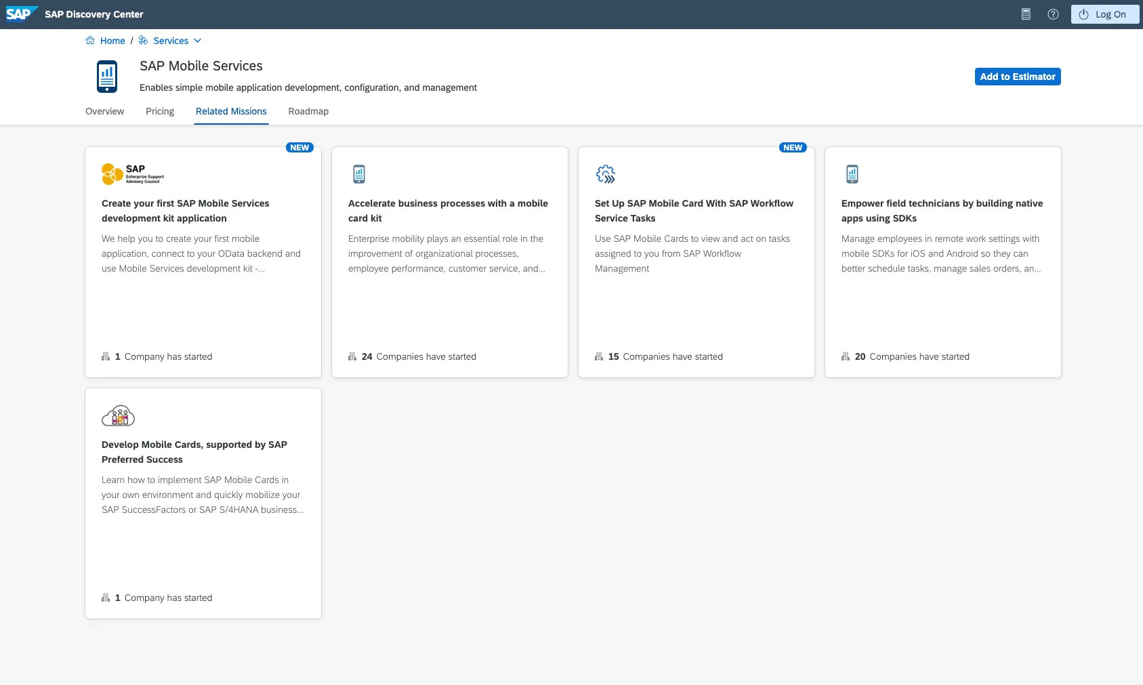Switch to the Overview tab
This screenshot has height=685, width=1143.
coord(104,111)
